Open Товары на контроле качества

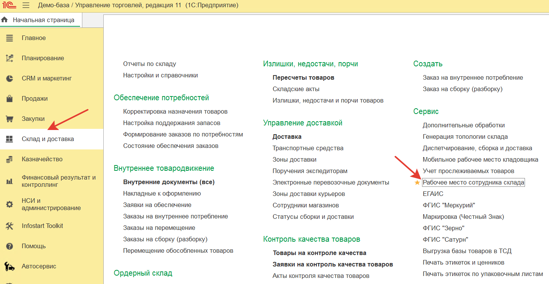319,253
